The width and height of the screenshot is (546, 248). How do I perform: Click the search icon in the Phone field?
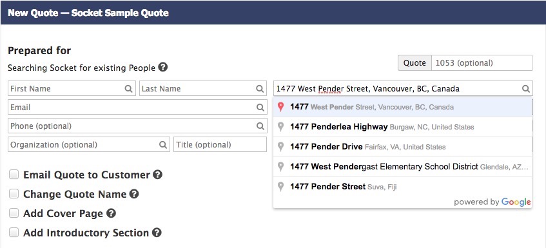(x=260, y=126)
